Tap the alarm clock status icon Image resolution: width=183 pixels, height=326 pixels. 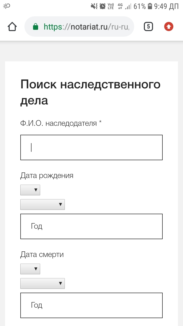[102, 6]
